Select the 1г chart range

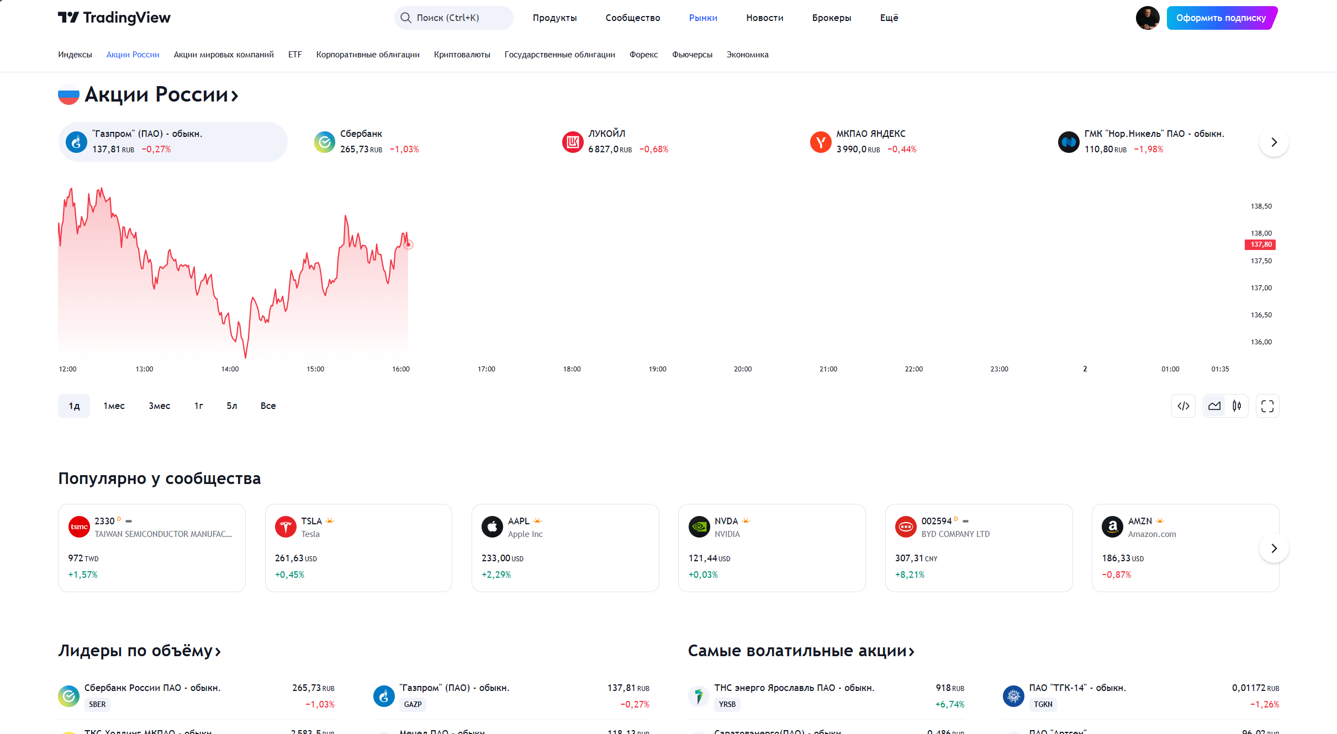click(199, 406)
